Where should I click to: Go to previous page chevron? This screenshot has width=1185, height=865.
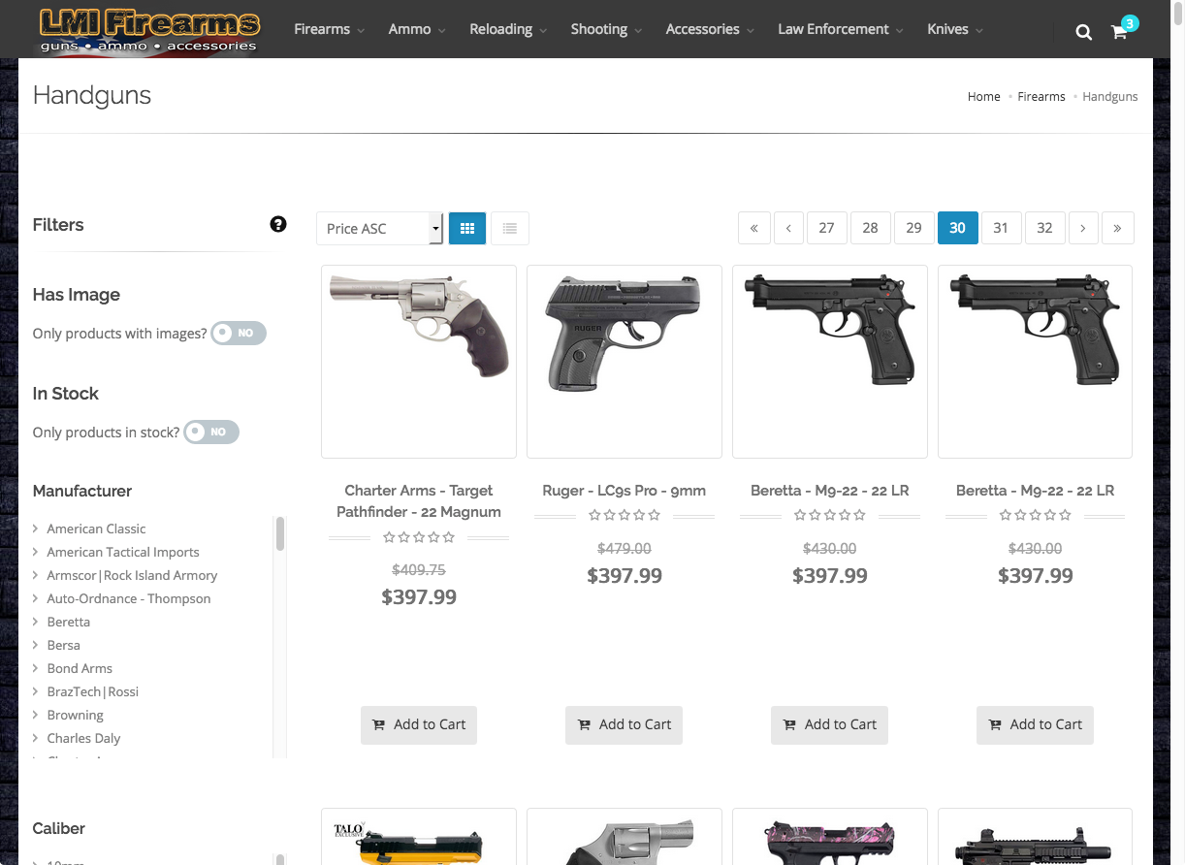coord(788,228)
